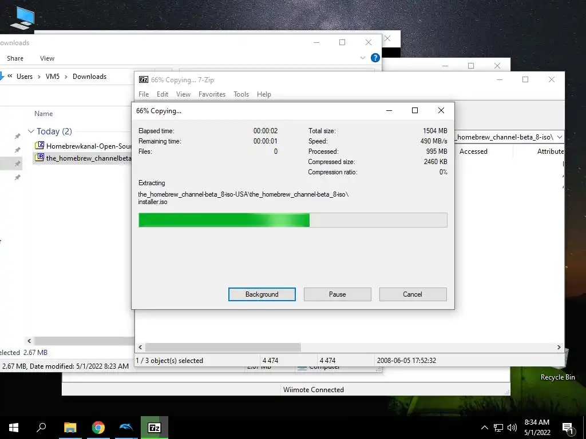Open the network tray icon

498,428
